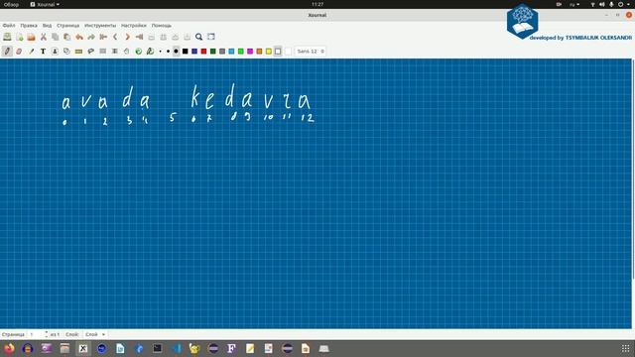Open the Sans 12 font chooser
635x357 pixels.
[311, 52]
